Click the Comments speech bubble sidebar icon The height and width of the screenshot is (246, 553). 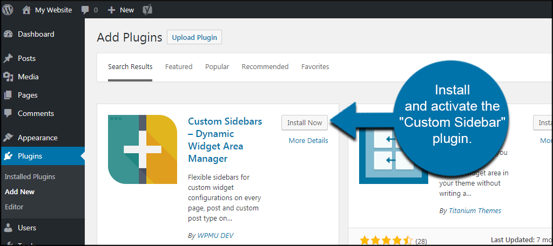[8, 113]
